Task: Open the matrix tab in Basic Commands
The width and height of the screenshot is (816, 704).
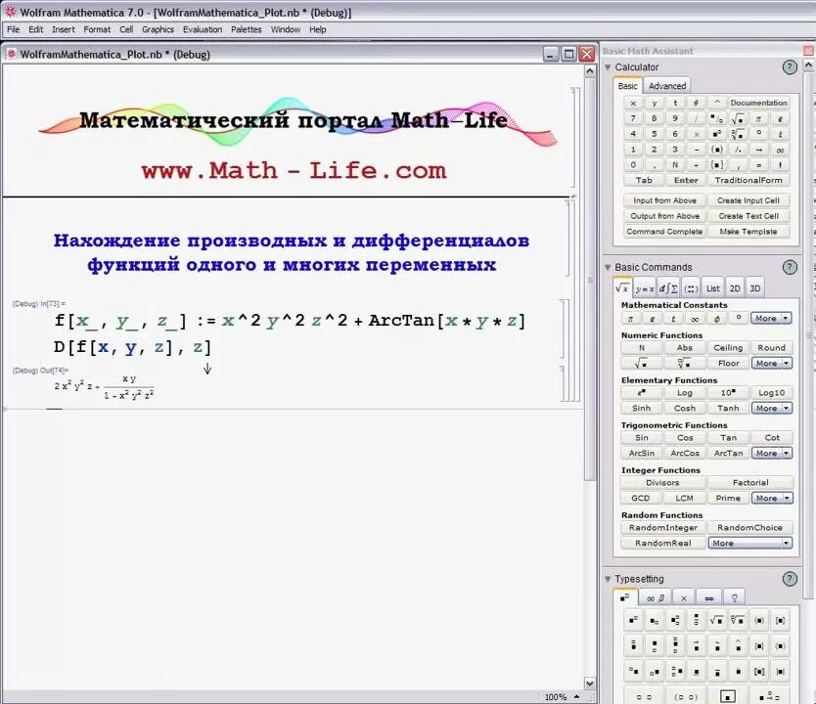Action: pos(691,288)
